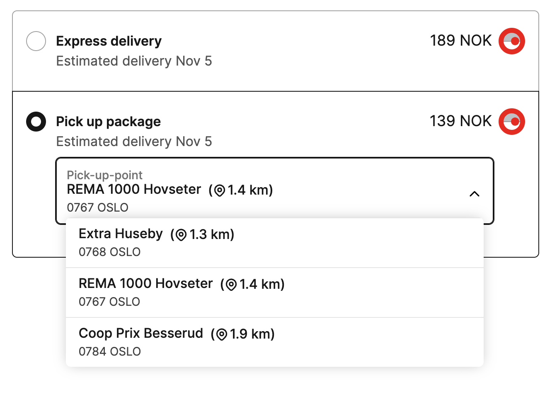Click the location pin in the selected pick-up-point field
This screenshot has width=557, height=400.
tap(220, 190)
